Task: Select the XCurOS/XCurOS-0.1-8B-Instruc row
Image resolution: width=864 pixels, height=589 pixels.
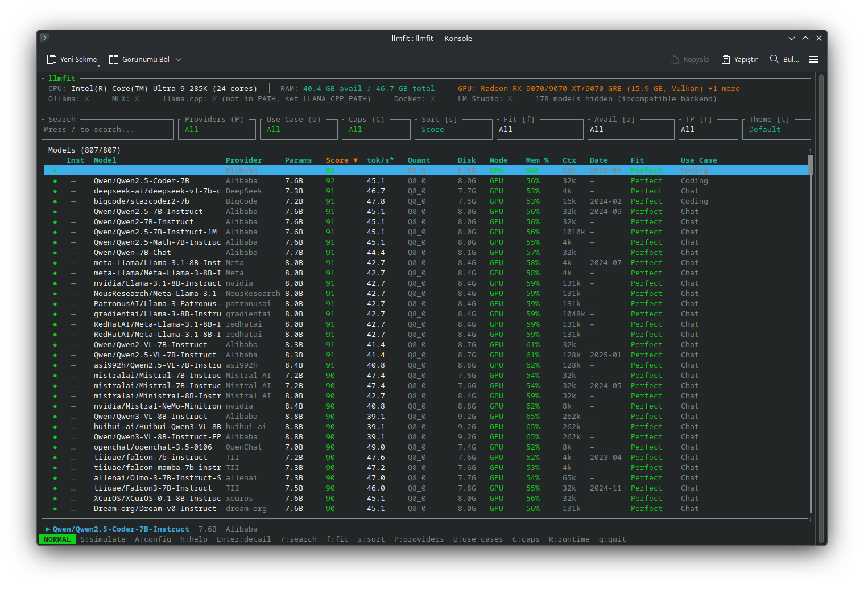Action: [426, 499]
